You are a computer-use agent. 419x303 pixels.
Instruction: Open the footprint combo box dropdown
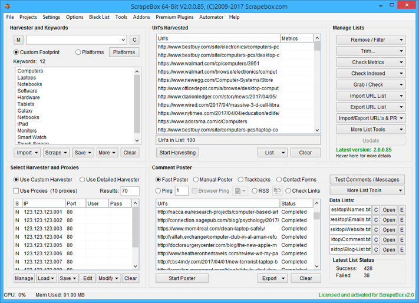pyautogui.click(x=123, y=40)
